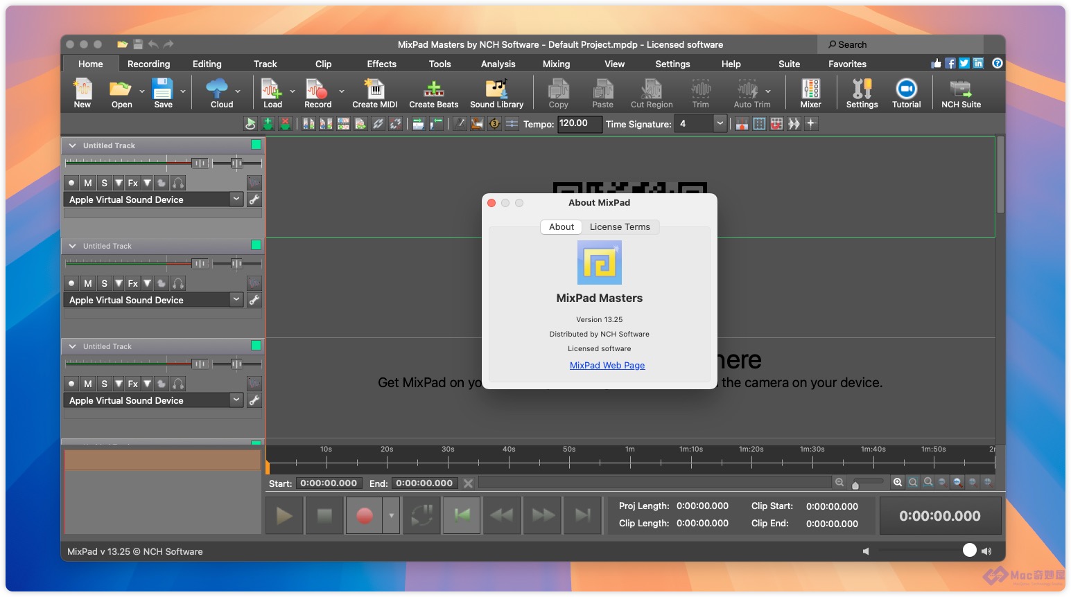Solo the third Untitled Track
The image size is (1071, 597).
point(104,384)
